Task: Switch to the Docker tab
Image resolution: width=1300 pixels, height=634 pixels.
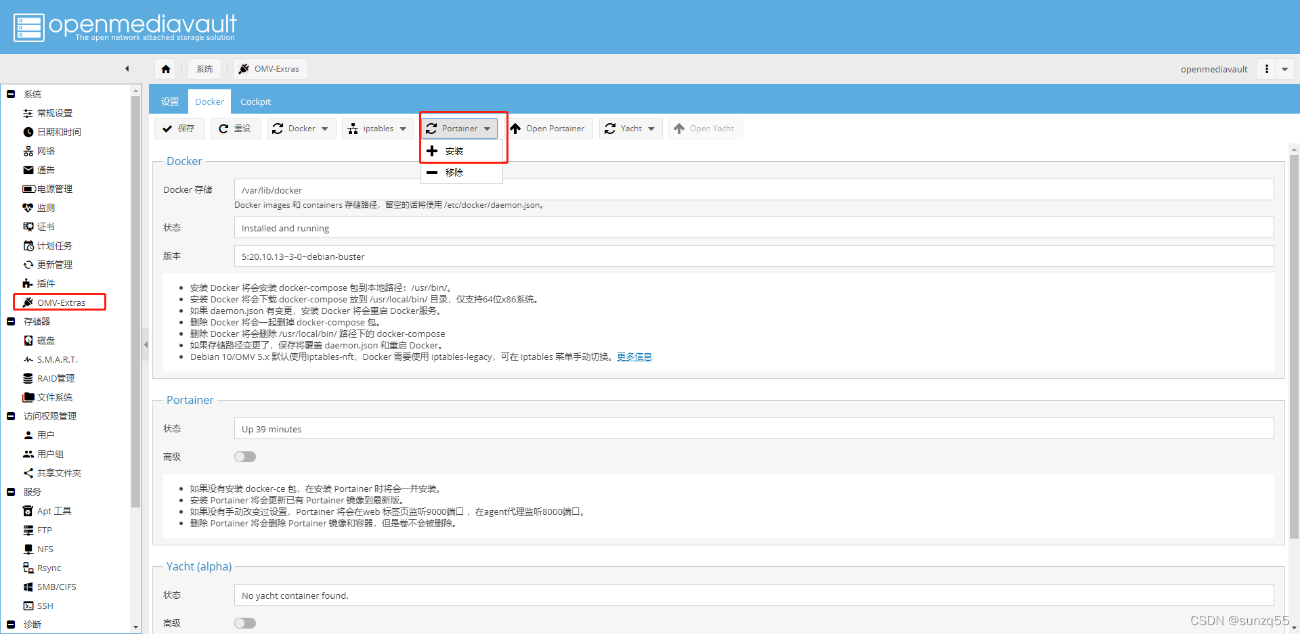Action: 209,101
